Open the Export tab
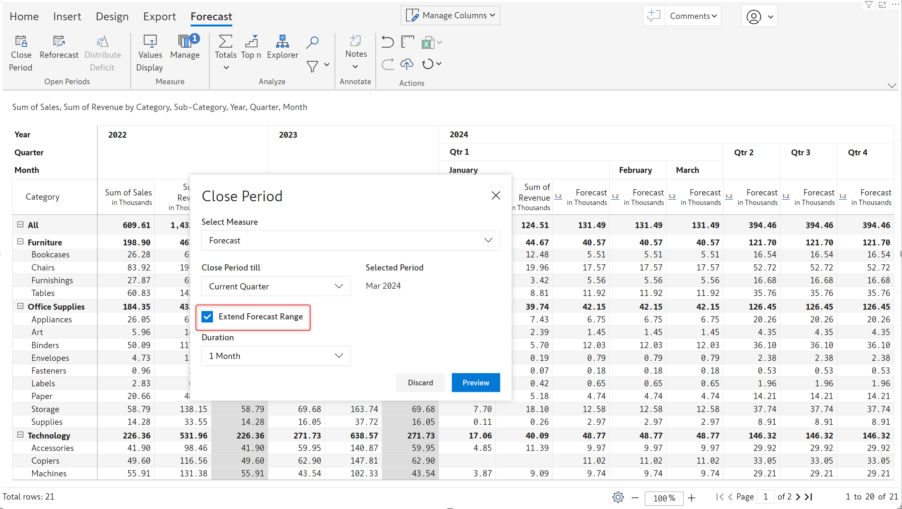 coord(159,16)
